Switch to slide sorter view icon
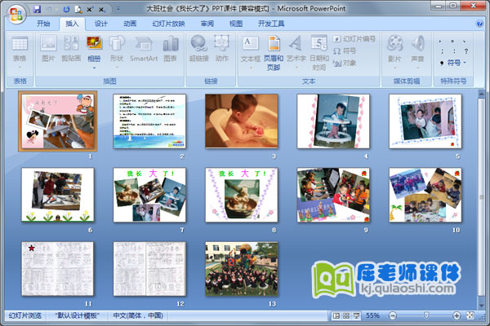The width and height of the screenshot is (490, 326). pos(346,315)
